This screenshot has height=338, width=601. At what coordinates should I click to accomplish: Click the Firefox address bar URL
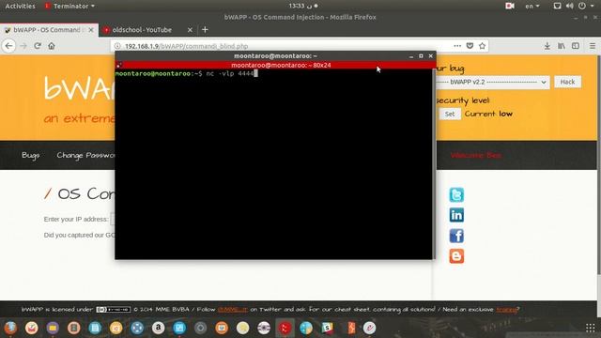coord(186,46)
